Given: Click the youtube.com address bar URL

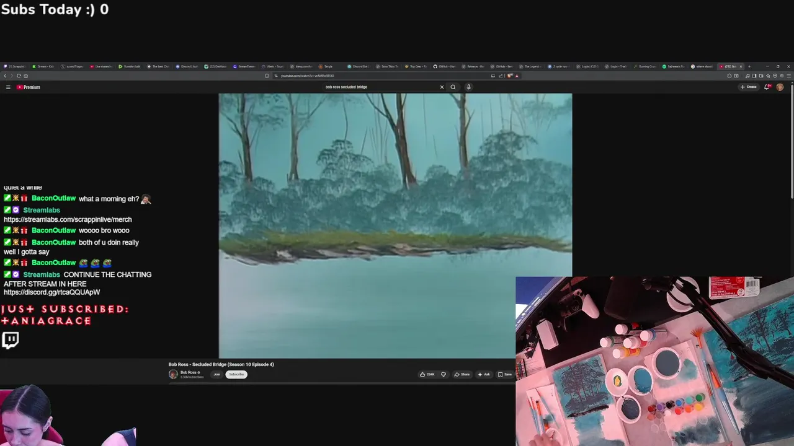Looking at the screenshot, I should click(x=307, y=76).
